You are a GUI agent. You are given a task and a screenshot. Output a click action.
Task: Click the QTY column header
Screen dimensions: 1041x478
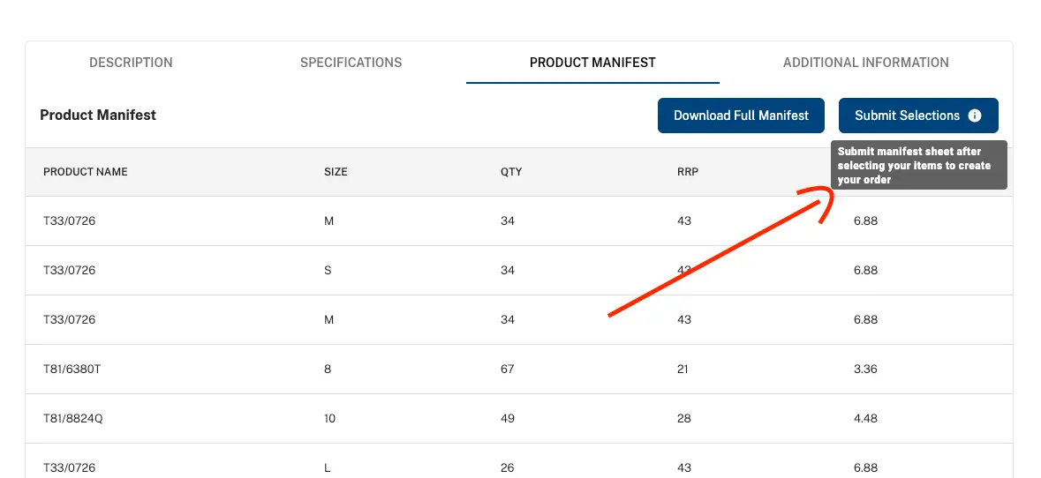pyautogui.click(x=511, y=172)
